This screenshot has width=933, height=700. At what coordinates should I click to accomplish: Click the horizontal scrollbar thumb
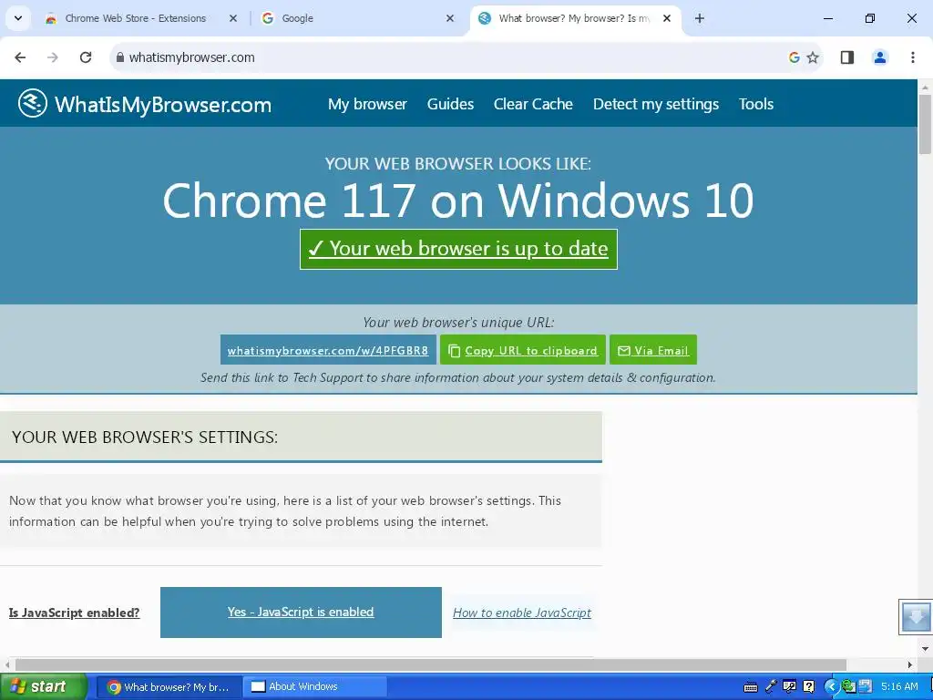(x=431, y=664)
